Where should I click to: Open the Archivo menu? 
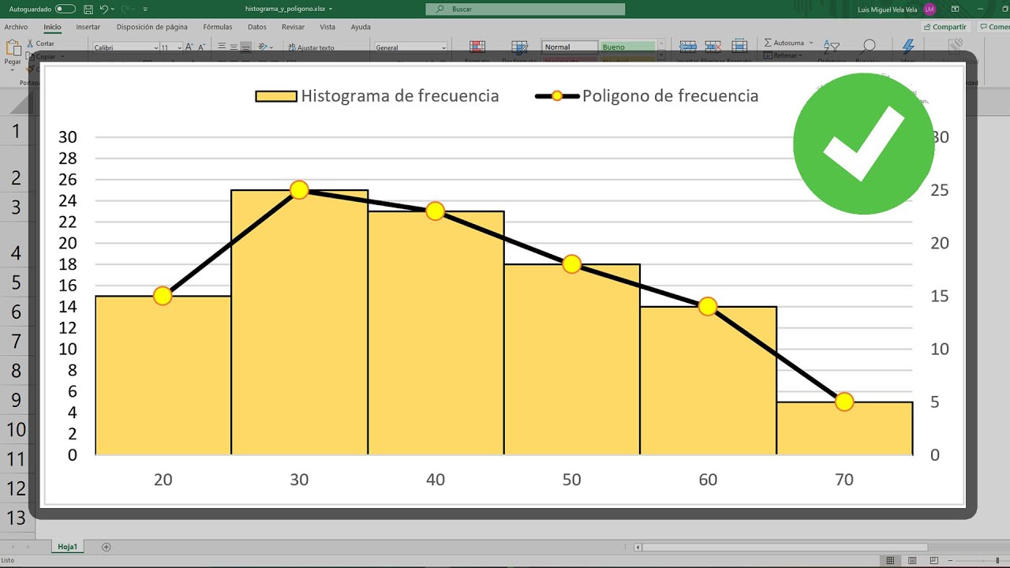click(x=16, y=27)
